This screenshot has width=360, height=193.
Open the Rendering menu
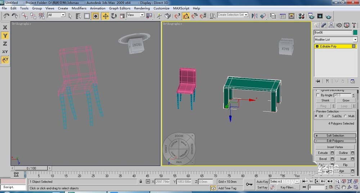click(142, 8)
